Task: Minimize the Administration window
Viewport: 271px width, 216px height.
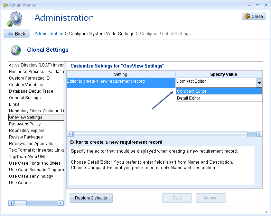Action: point(249,6)
